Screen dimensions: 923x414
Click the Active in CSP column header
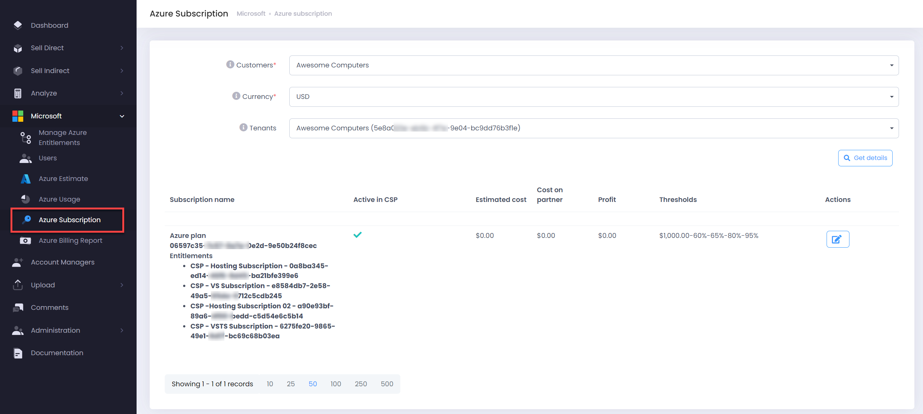click(x=375, y=200)
